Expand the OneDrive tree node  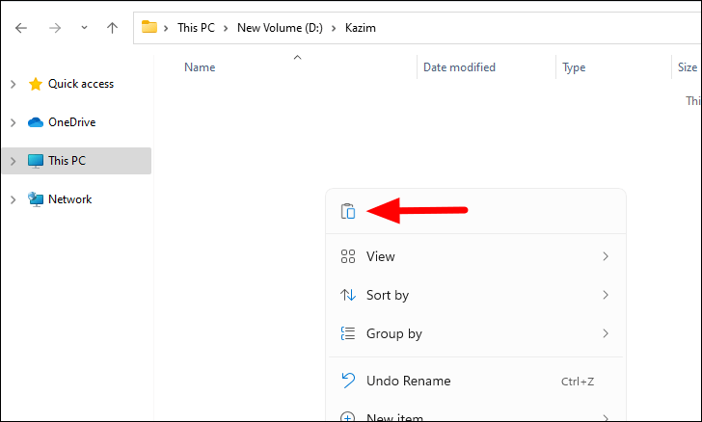pos(13,122)
